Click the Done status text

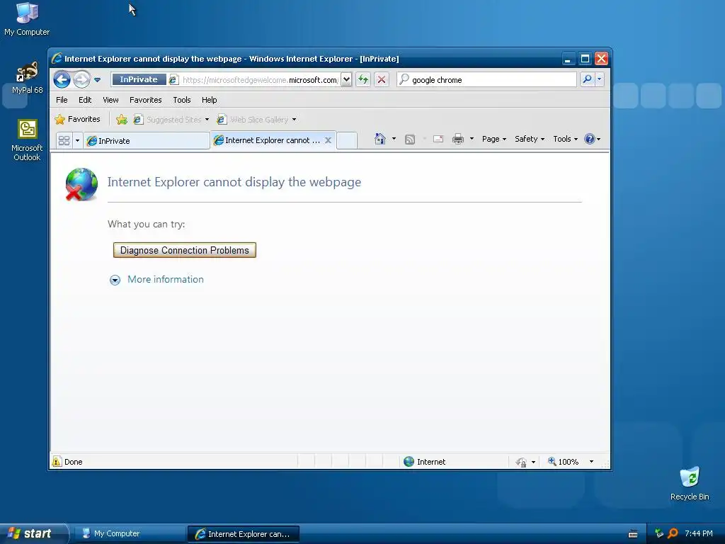point(74,462)
